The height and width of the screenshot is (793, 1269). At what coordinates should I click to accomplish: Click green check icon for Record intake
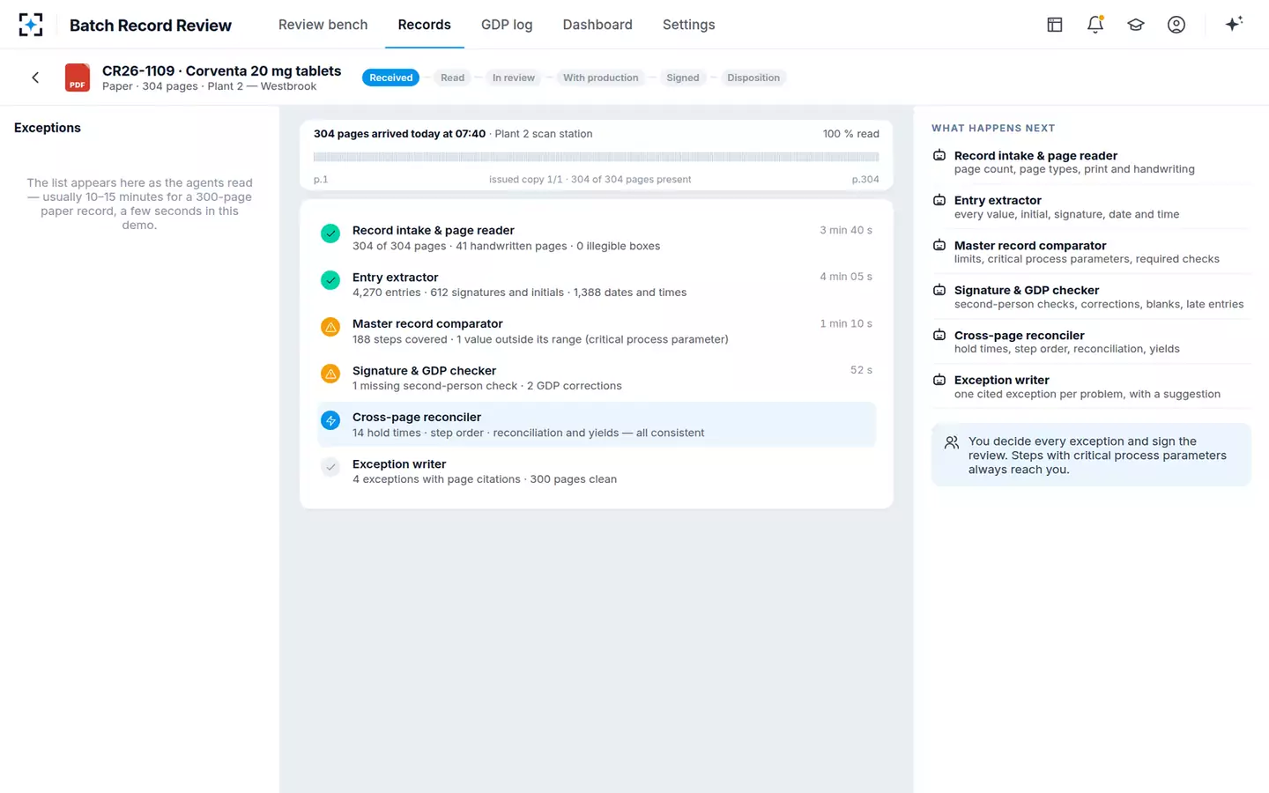point(330,233)
